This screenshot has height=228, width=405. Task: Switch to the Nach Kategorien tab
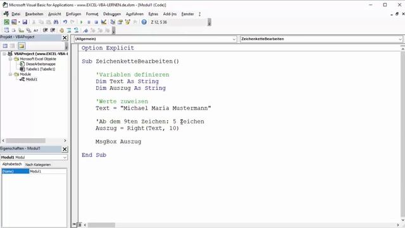[38, 165]
